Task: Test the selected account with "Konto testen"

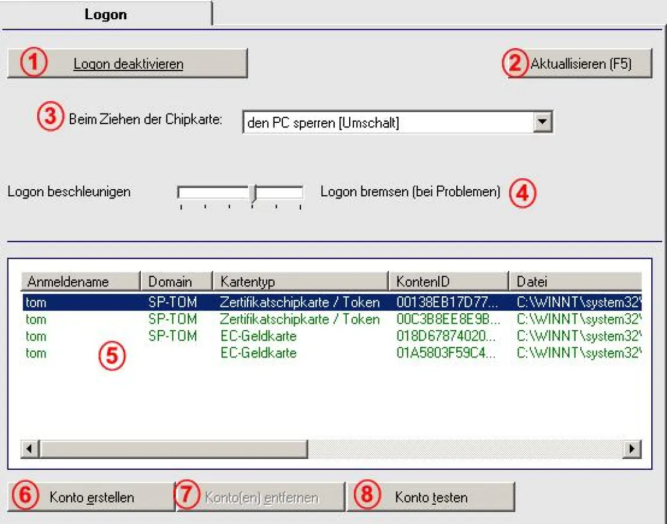Action: point(431,497)
